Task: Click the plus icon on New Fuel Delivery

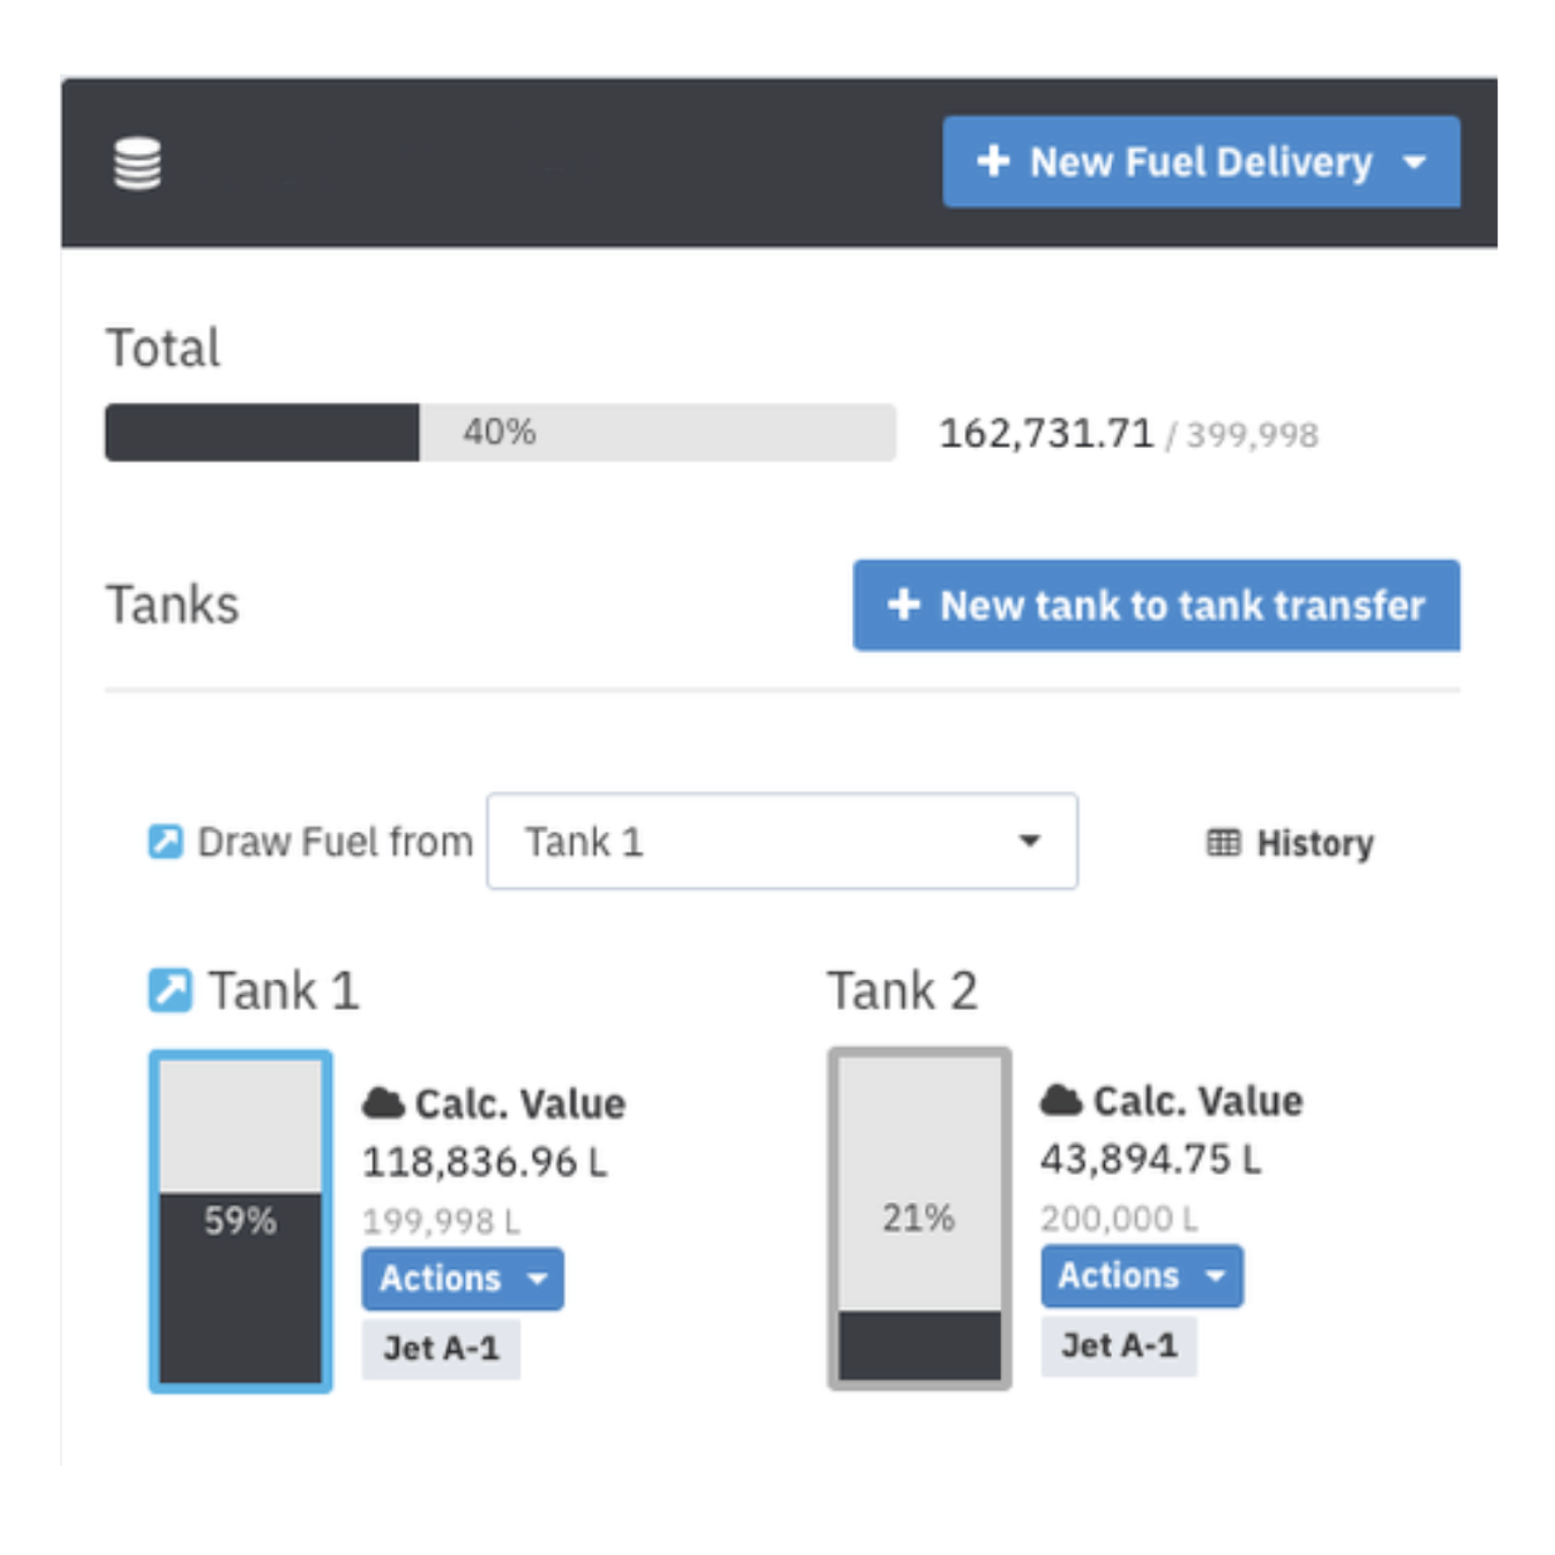Action: tap(995, 162)
